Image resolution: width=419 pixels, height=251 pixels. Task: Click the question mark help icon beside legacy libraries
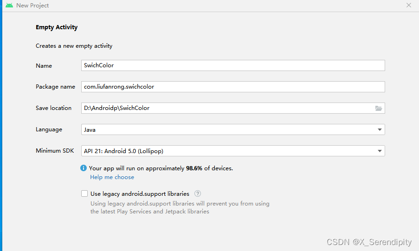click(x=198, y=193)
